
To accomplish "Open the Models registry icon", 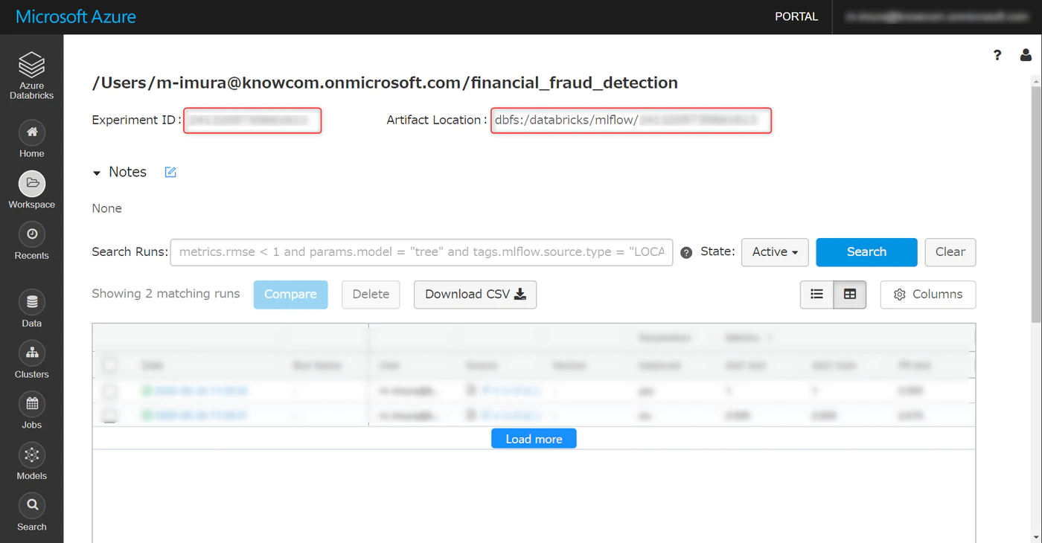I will click(32, 454).
